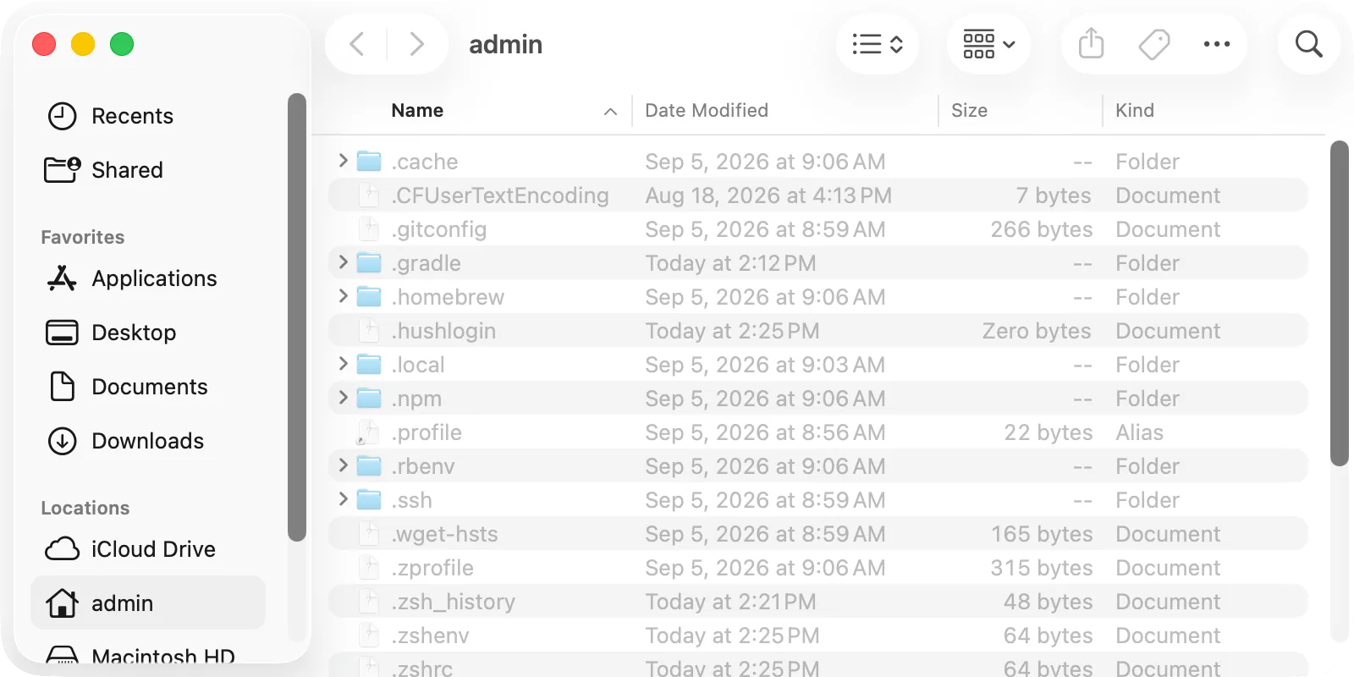
Task: Select the .zsh_history file
Action: coord(818,602)
